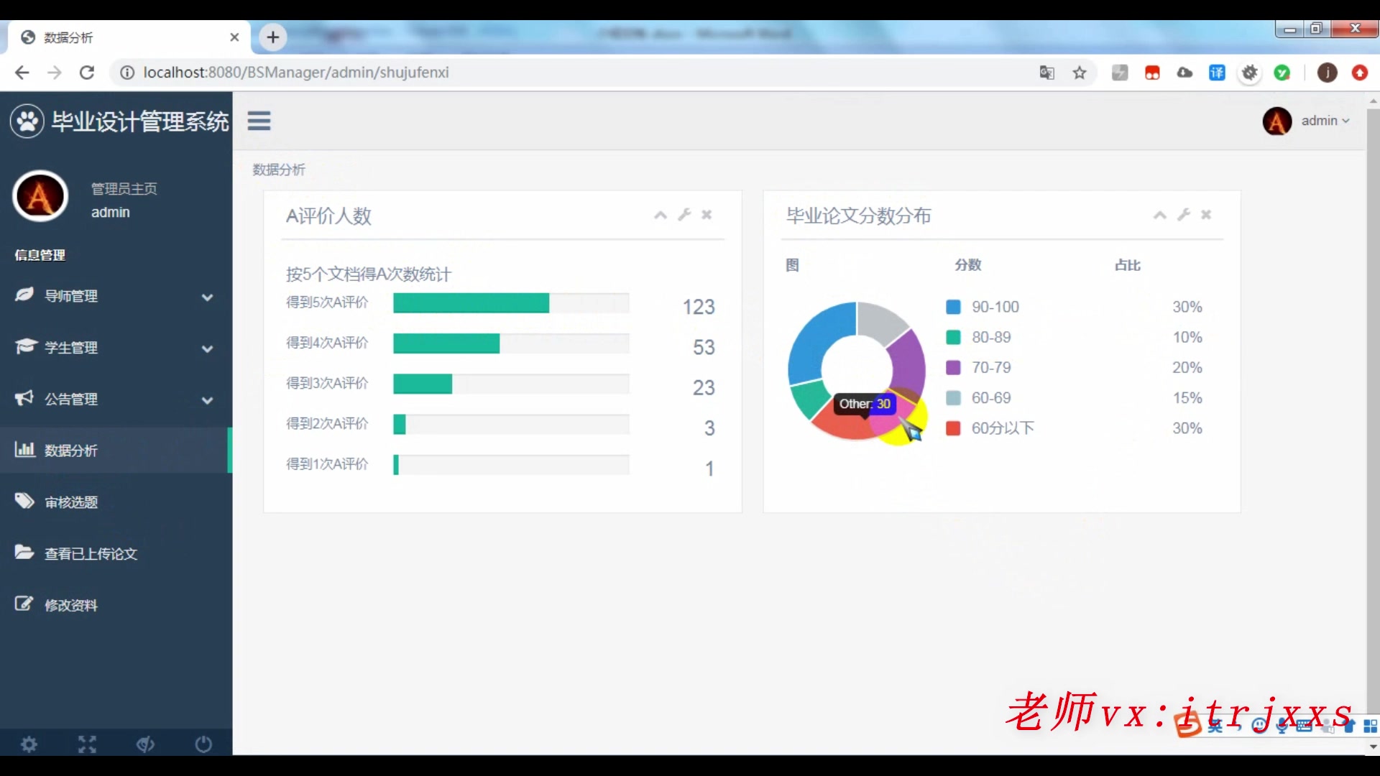Click the wrench icon in 毕业论文分数分布 panel

point(1184,214)
